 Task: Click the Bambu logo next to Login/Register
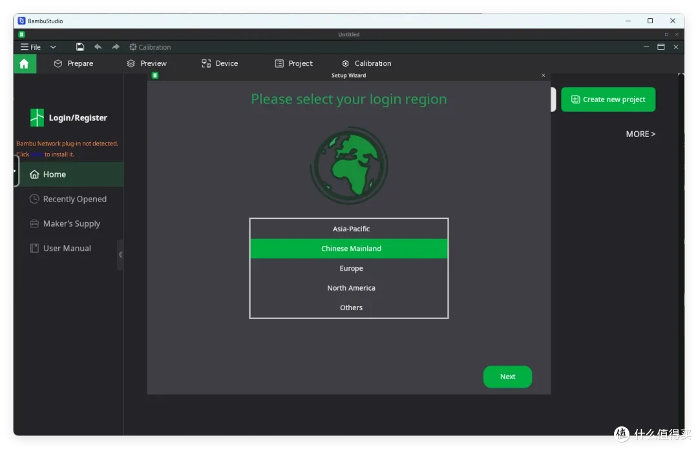point(37,118)
